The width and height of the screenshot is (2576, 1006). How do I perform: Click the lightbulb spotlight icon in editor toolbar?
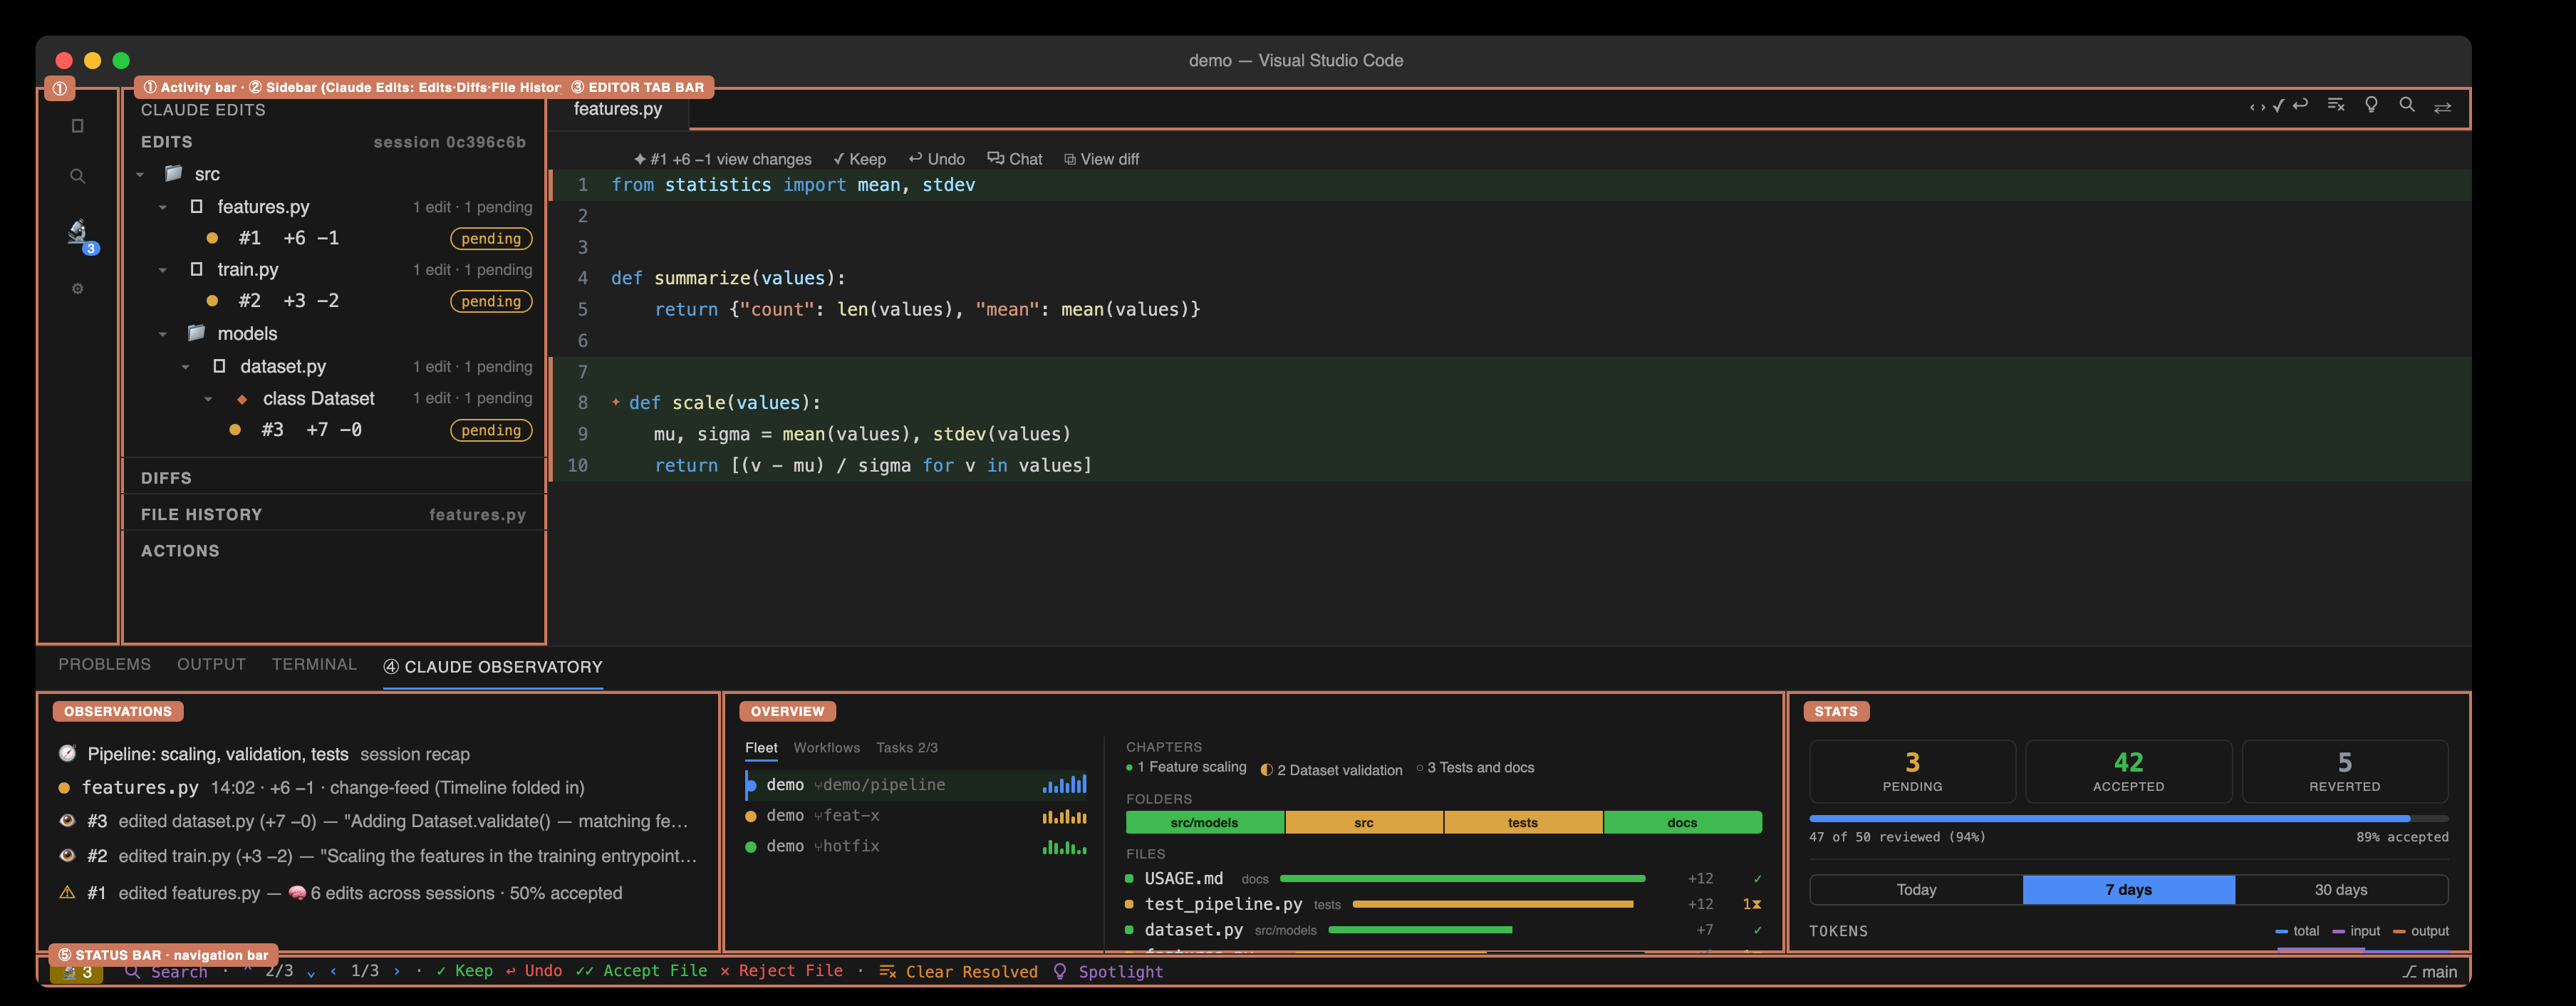[2372, 105]
